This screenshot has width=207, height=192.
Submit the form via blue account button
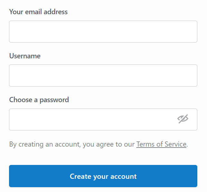point(103,176)
